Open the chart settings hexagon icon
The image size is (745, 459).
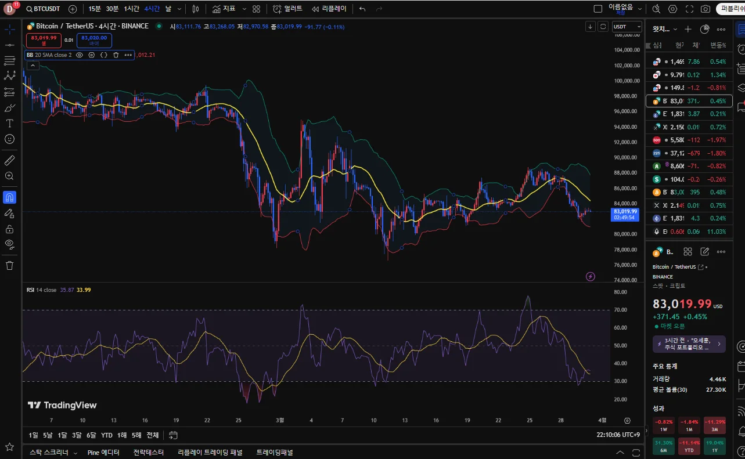point(673,9)
